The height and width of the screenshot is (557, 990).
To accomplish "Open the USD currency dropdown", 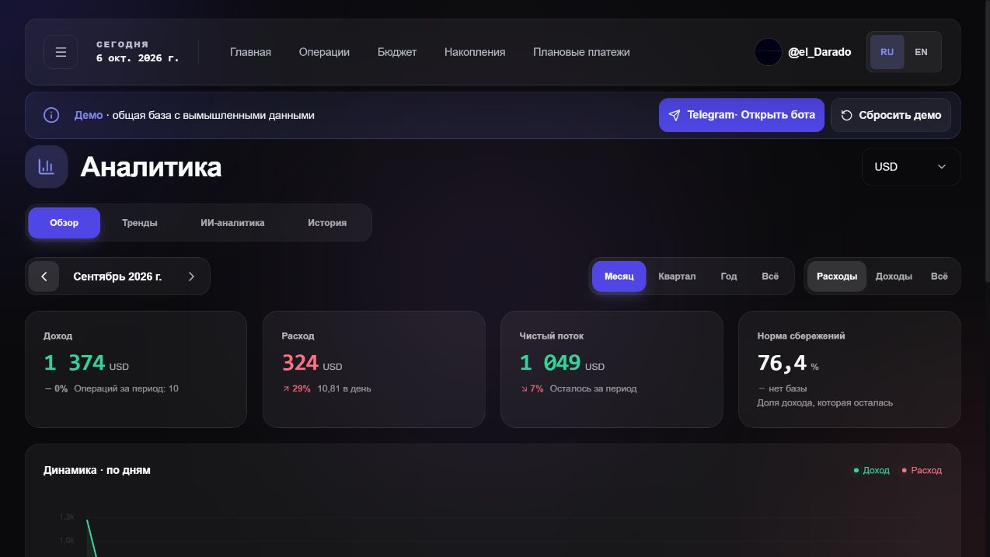I will [x=911, y=166].
